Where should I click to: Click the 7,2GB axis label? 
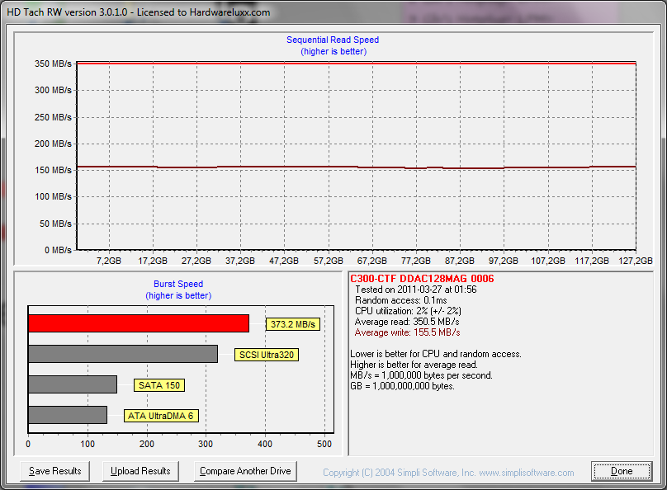(109, 261)
